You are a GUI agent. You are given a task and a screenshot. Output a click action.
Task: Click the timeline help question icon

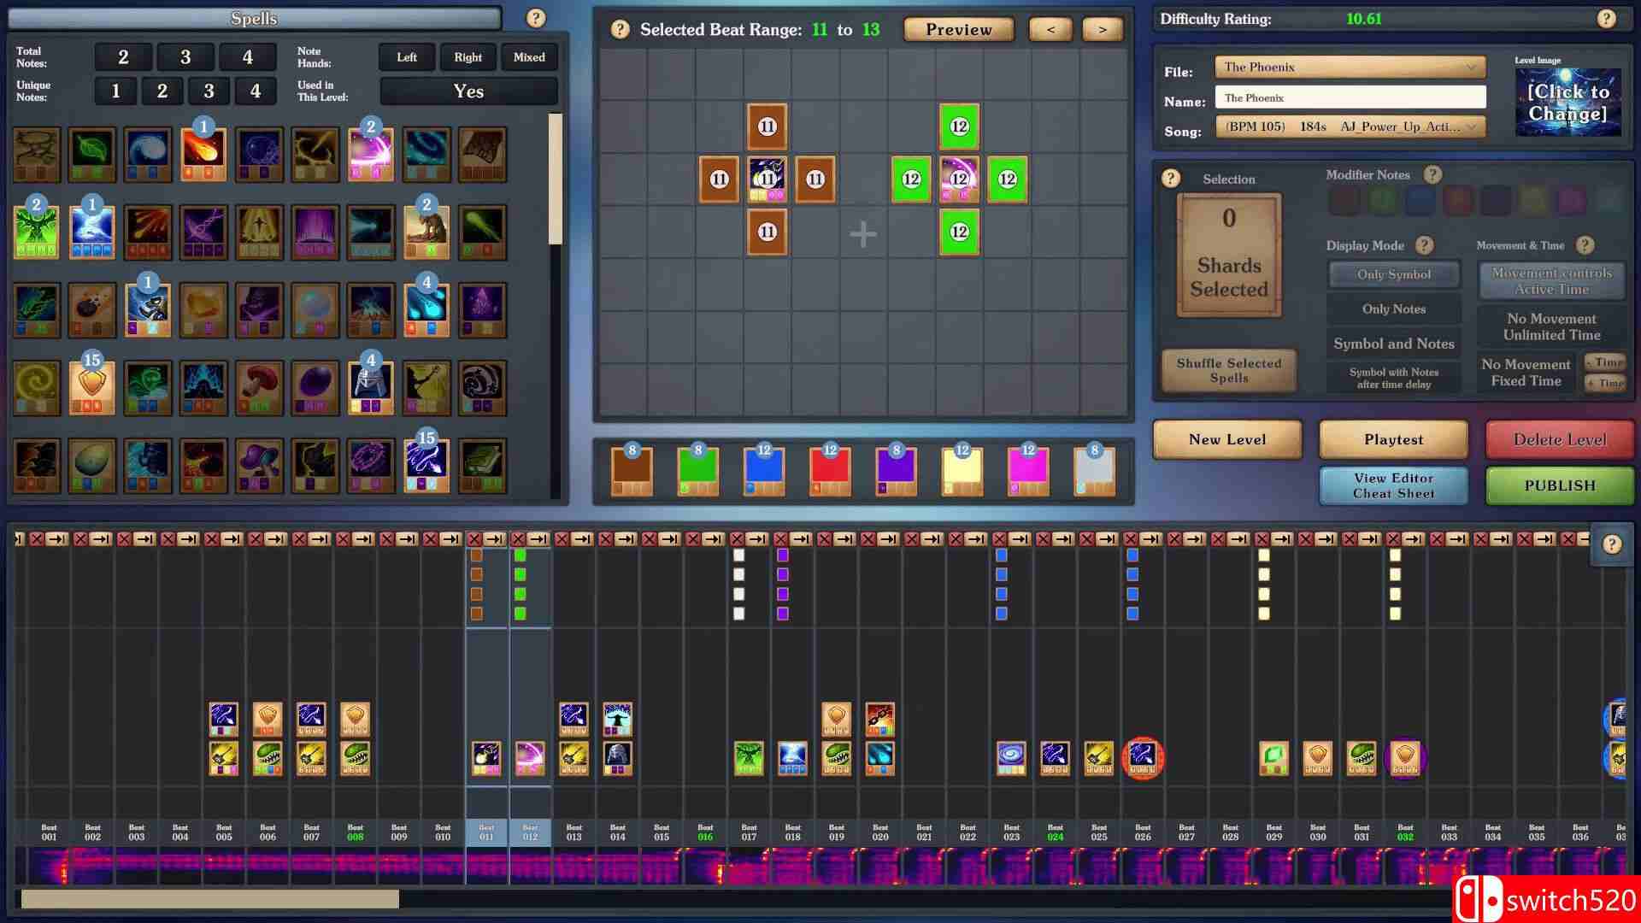1612,544
